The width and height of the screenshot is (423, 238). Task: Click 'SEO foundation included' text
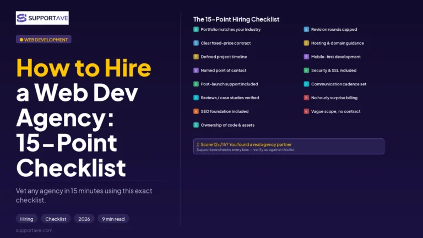click(225, 111)
